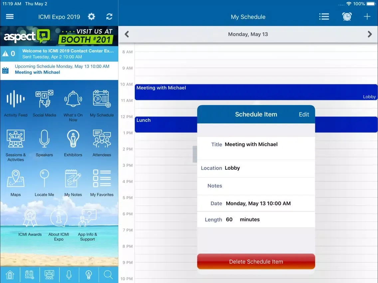Switch schedule to list view
Image resolution: width=378 pixels, height=283 pixels.
[324, 17]
